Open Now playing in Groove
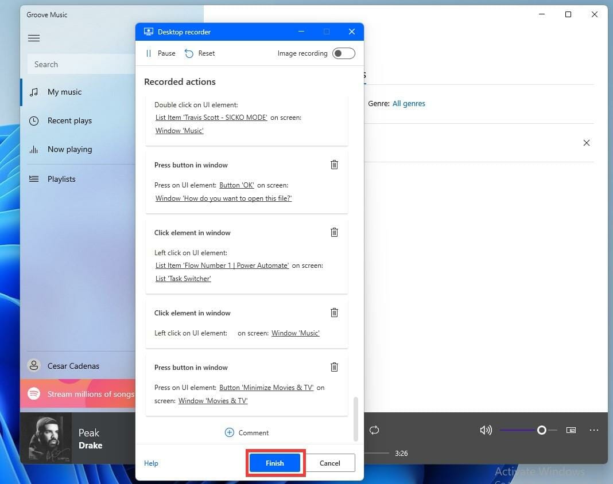 tap(78, 149)
